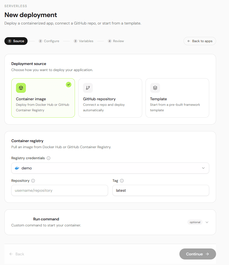Click info icon next to Tag label
The width and height of the screenshot is (229, 265).
[122, 181]
